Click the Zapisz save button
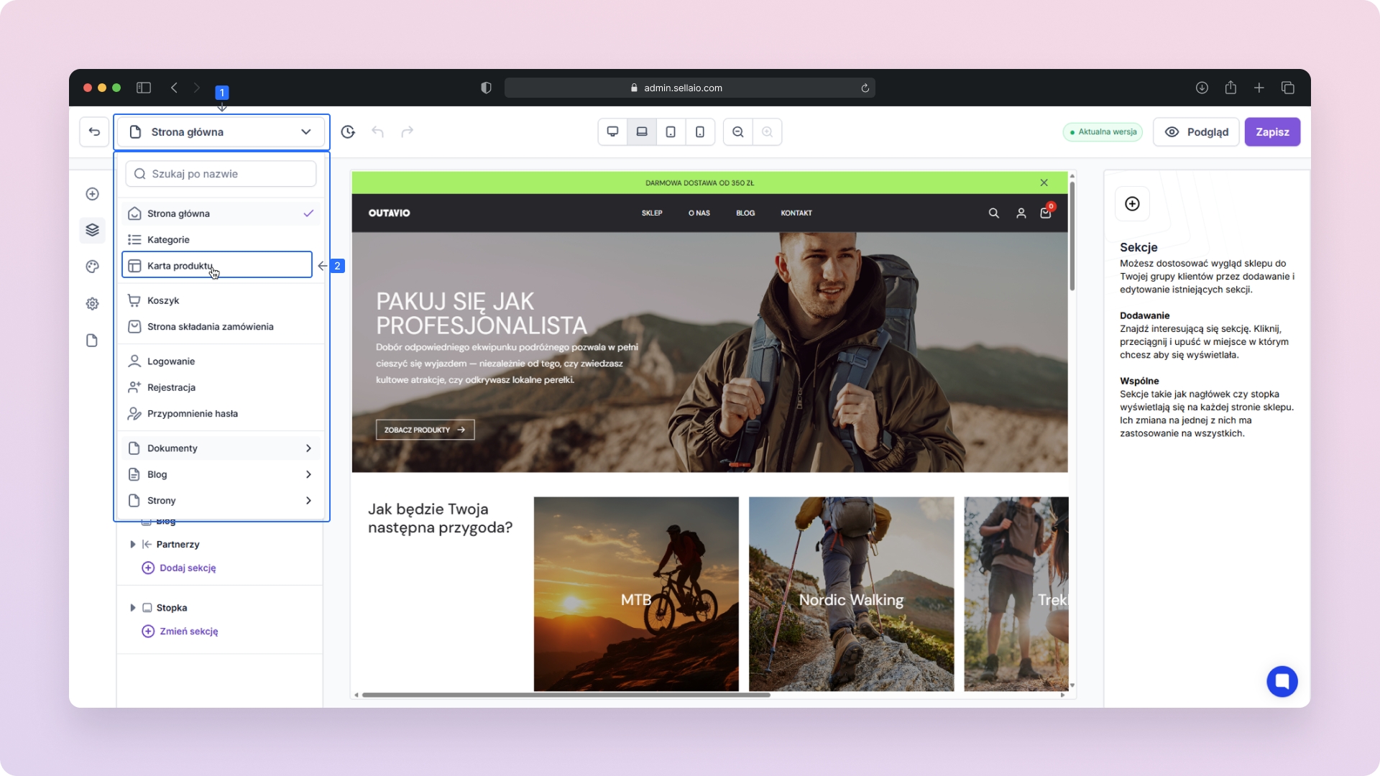The height and width of the screenshot is (776, 1380). [1271, 132]
